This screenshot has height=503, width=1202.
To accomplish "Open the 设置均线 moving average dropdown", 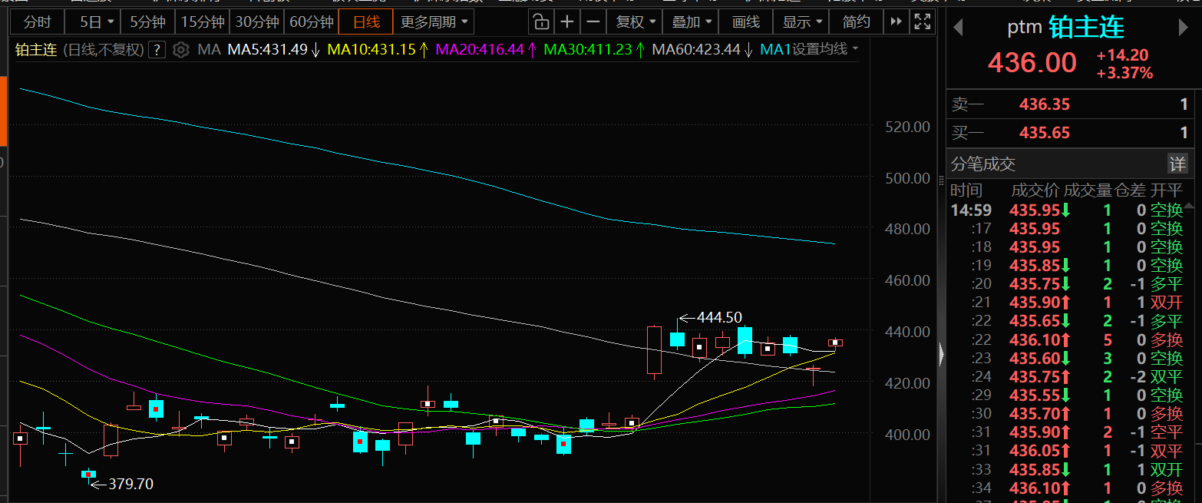I will point(825,50).
